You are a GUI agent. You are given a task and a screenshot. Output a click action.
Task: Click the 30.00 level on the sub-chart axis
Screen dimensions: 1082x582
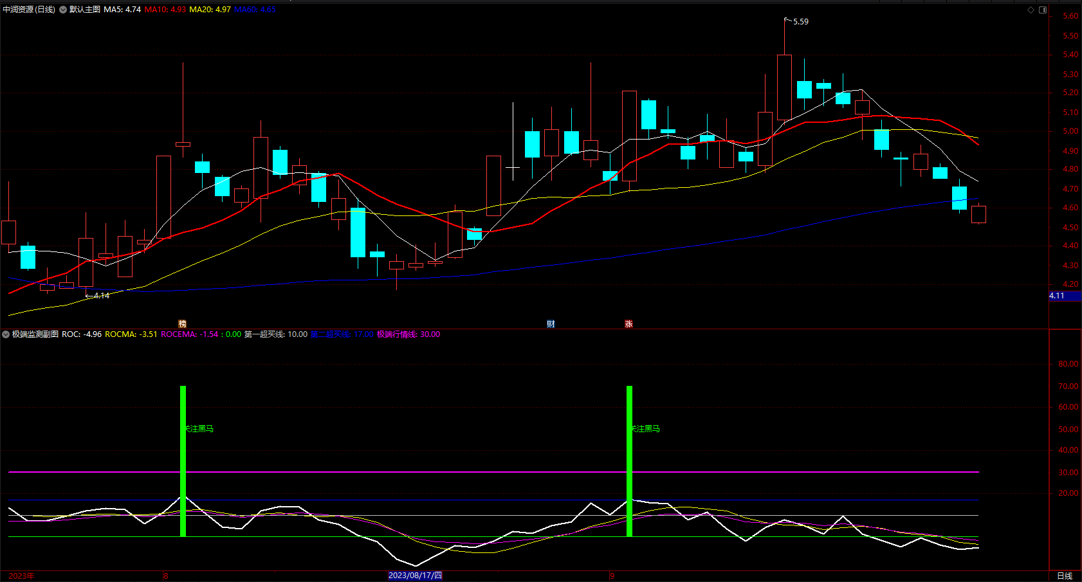1068,473
